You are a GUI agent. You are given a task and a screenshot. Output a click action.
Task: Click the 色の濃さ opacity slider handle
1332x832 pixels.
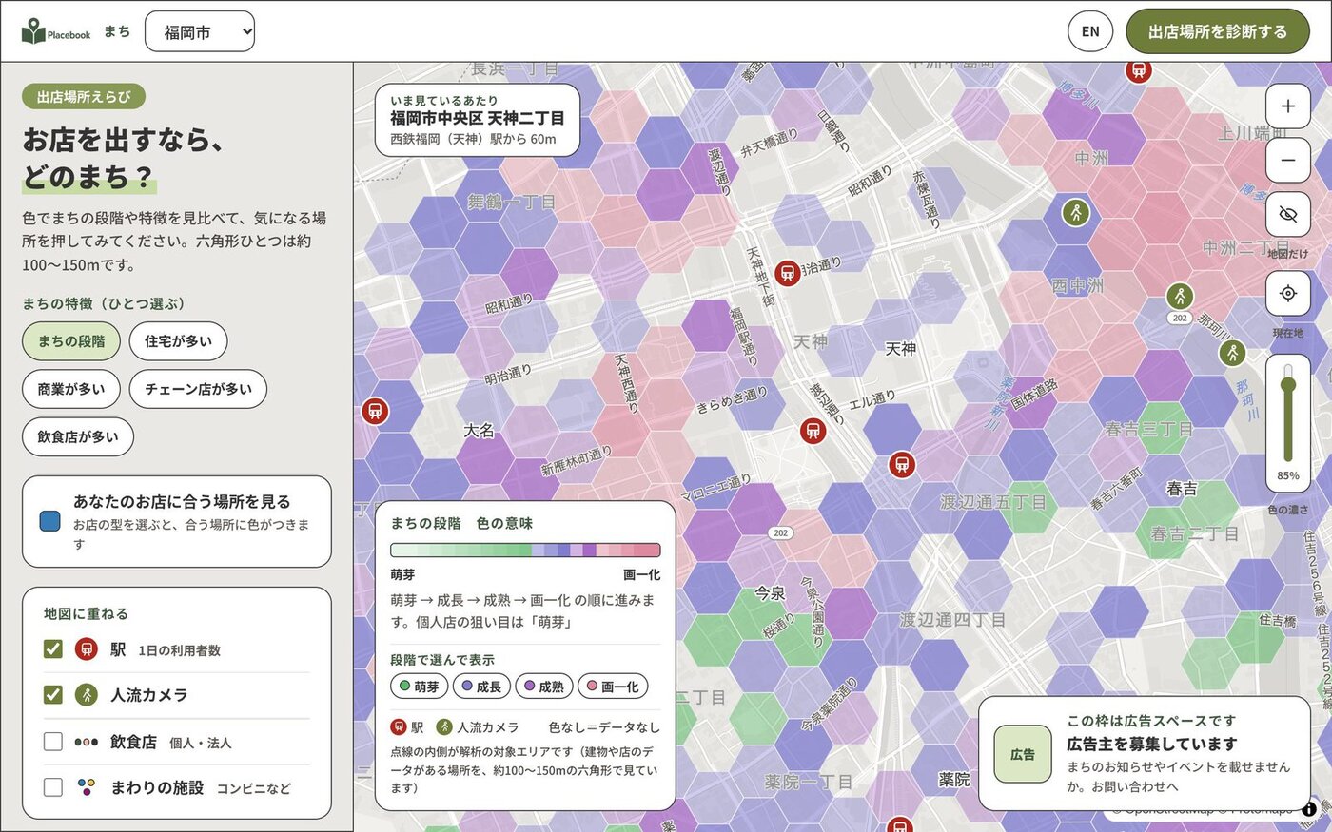[1288, 385]
